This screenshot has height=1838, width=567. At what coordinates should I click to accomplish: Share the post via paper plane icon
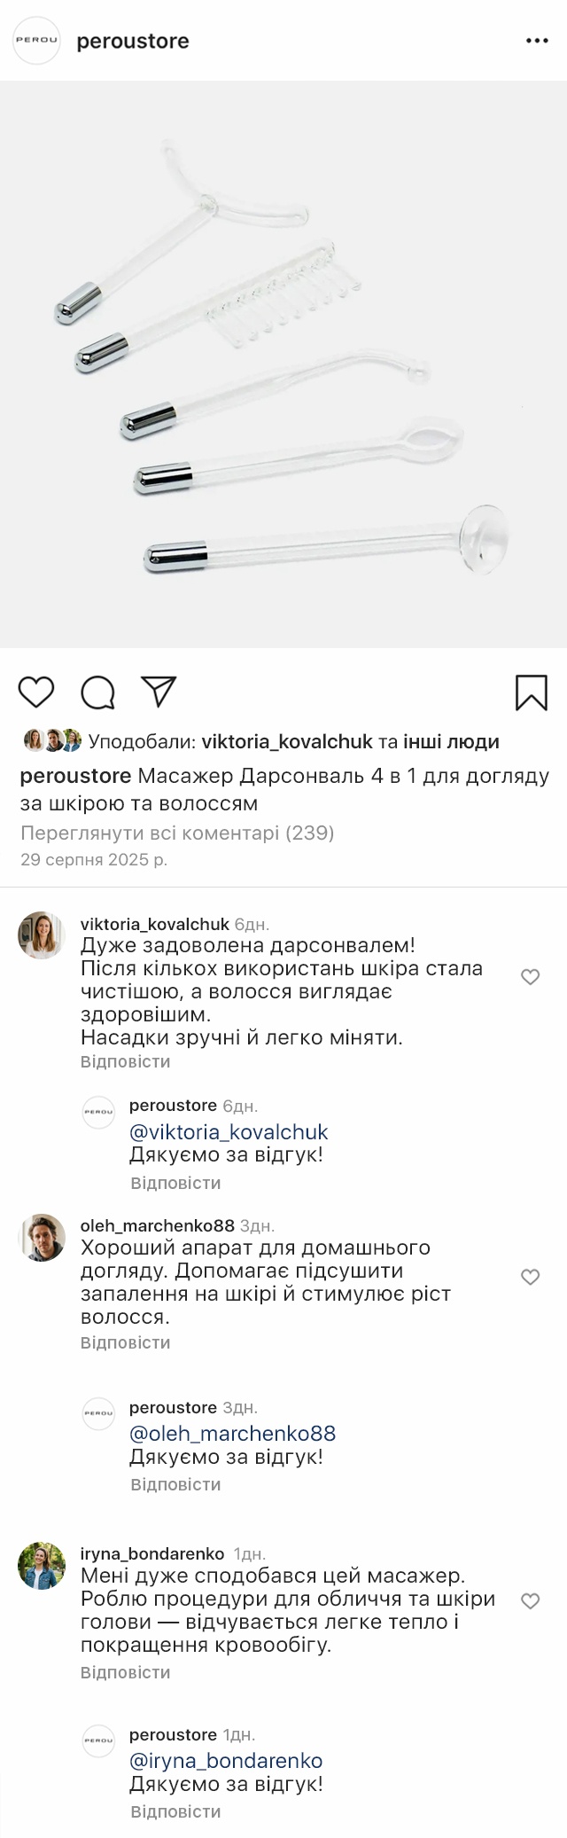pyautogui.click(x=159, y=692)
